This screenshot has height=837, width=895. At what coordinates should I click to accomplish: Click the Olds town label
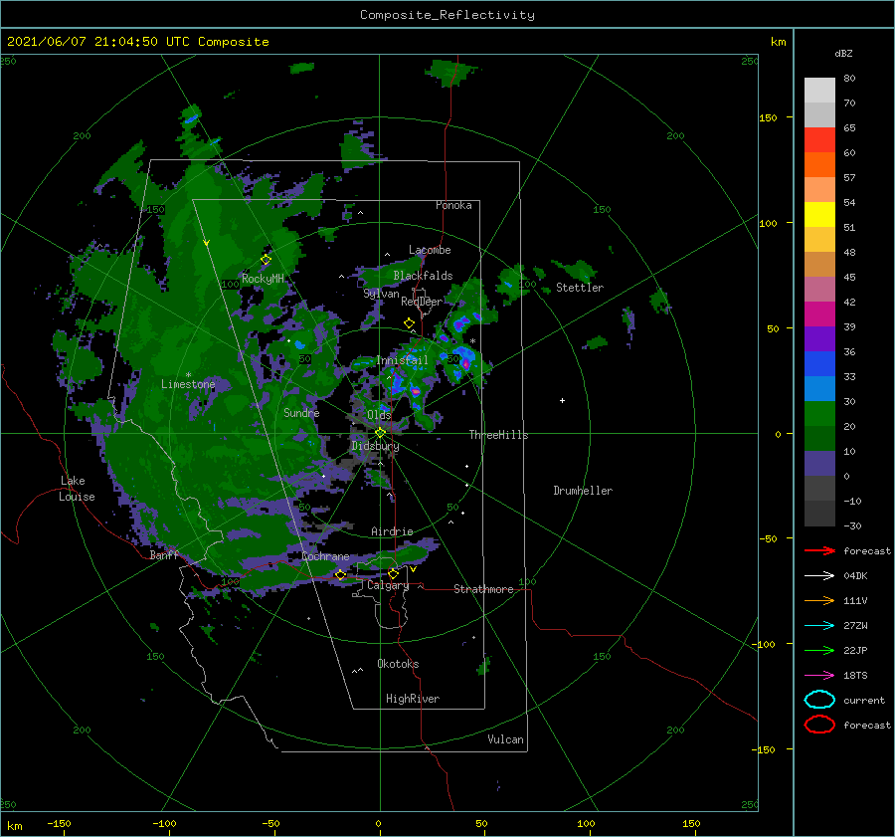click(379, 415)
